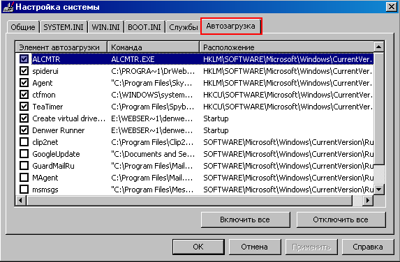Click the vertical scrollbar down arrow
The image size is (400, 262).
pos(379,189)
